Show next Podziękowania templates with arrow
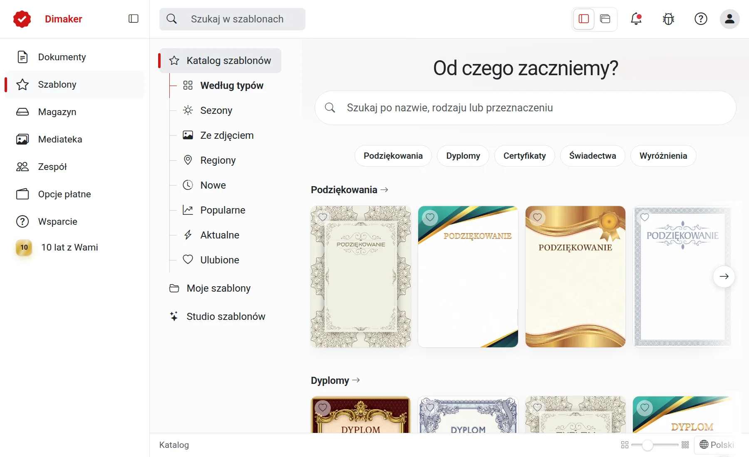The height and width of the screenshot is (457, 749). click(x=724, y=276)
